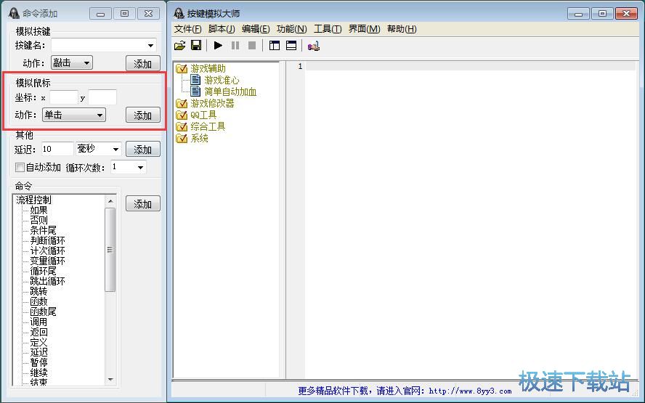The image size is (645, 403).
Task: Click the y coordinate input field
Action: (x=102, y=97)
